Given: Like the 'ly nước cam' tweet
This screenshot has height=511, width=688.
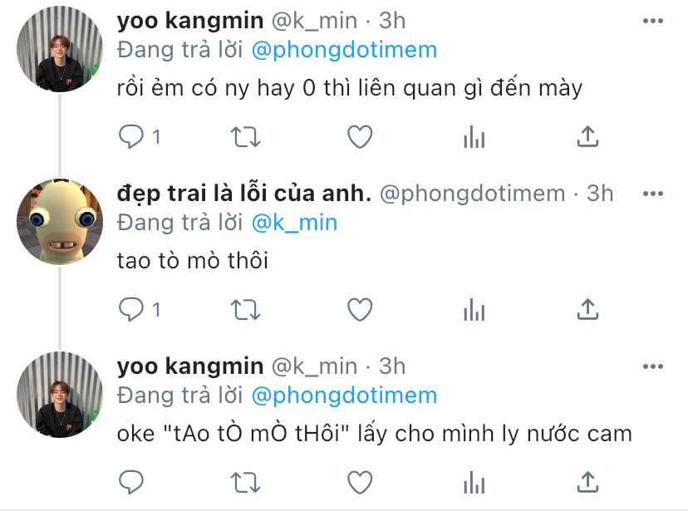Looking at the screenshot, I should (x=360, y=482).
